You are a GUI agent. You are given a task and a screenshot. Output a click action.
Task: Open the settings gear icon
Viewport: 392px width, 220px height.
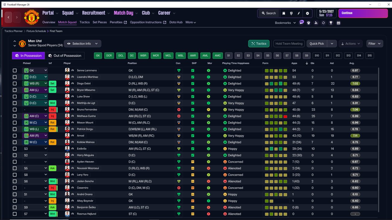(x=307, y=13)
